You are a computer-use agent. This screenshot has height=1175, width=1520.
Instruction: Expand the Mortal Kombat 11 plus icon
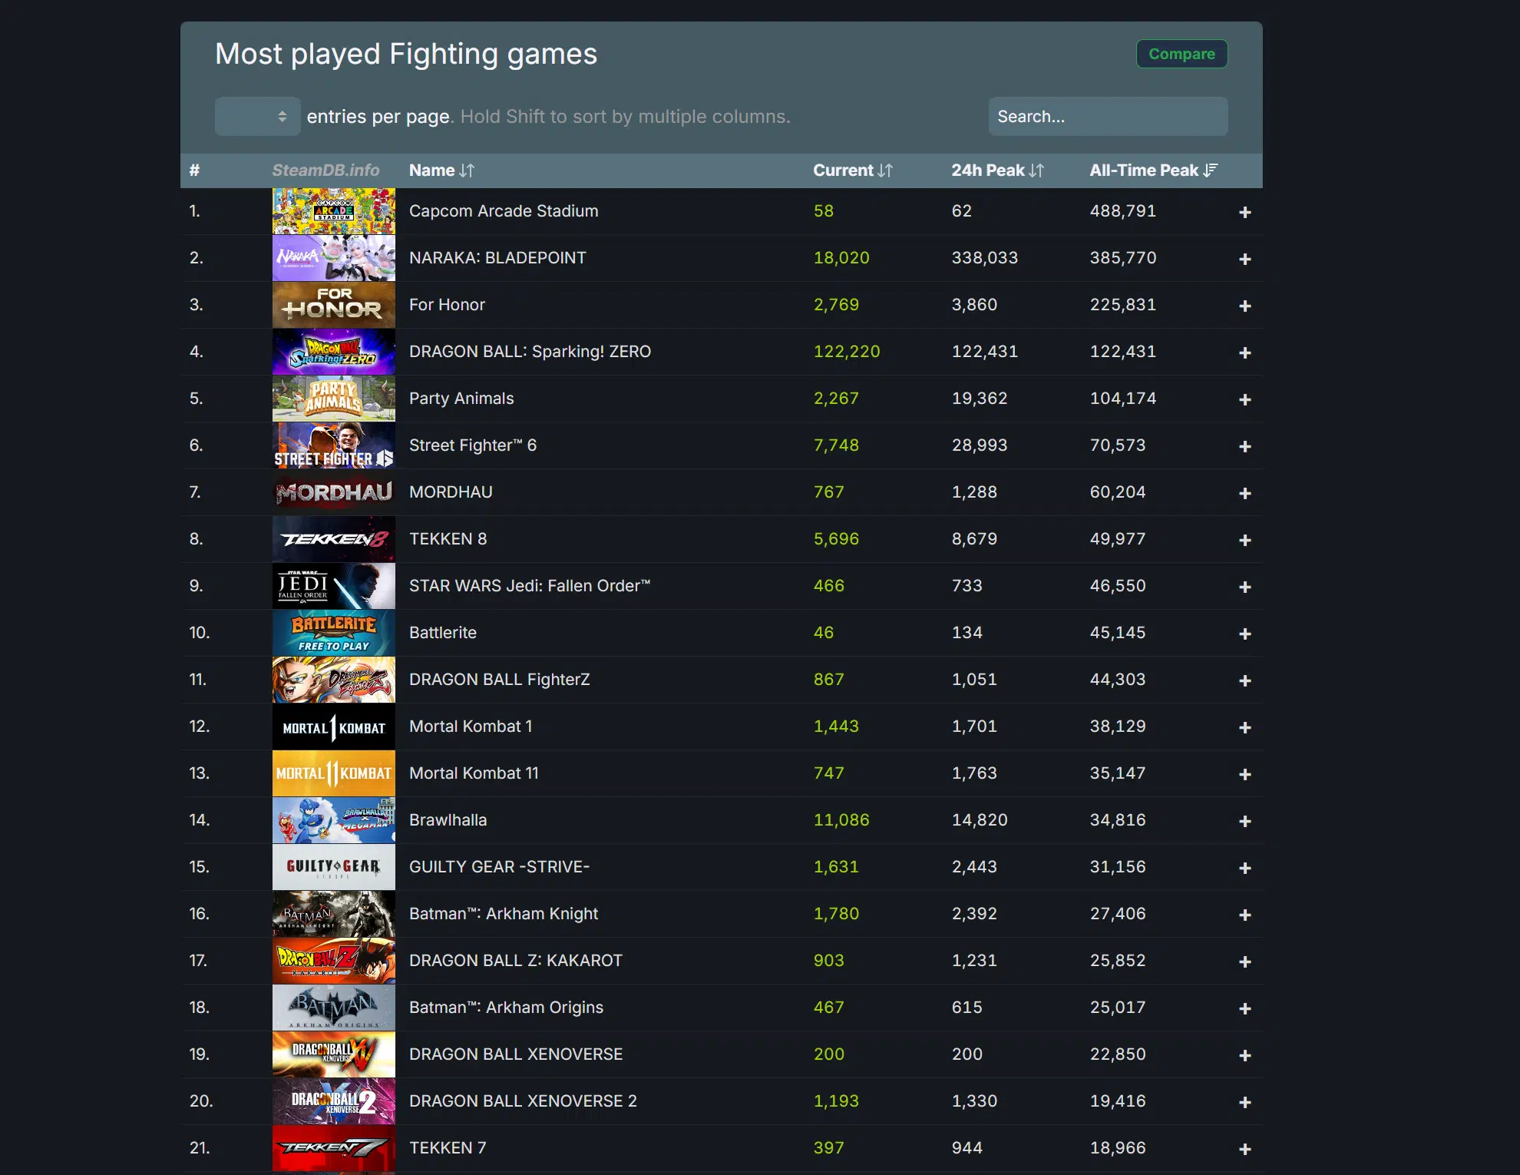tap(1245, 774)
